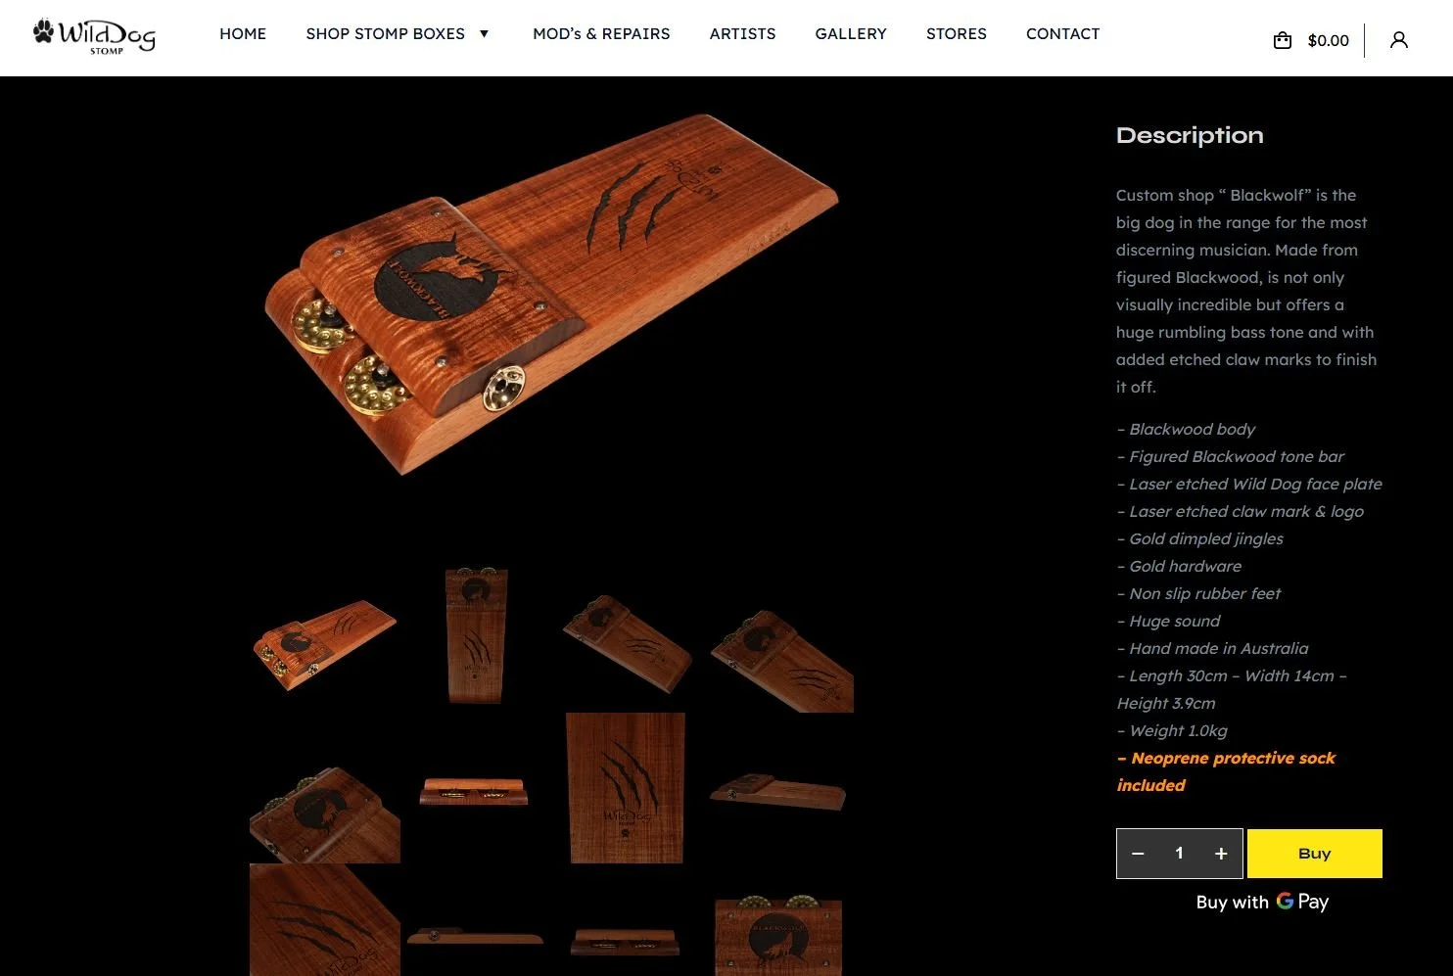Go to the Home page
The width and height of the screenshot is (1453, 976).
click(x=243, y=34)
